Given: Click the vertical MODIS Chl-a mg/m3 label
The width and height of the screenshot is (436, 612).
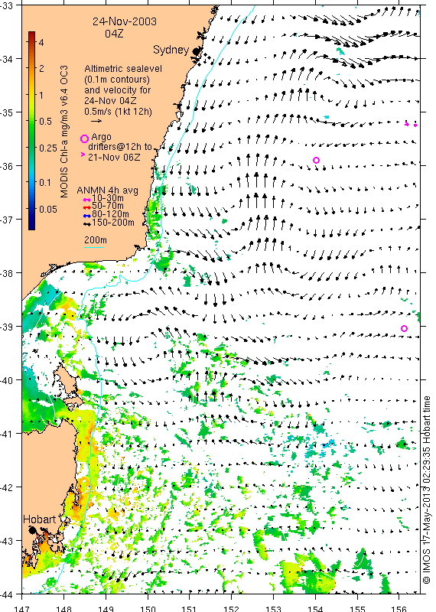Looking at the screenshot, I should (x=64, y=131).
